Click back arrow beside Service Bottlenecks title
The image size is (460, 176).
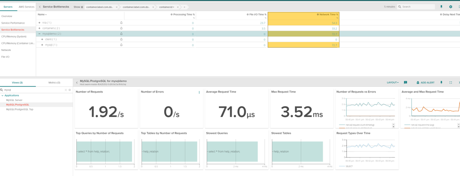40,7
